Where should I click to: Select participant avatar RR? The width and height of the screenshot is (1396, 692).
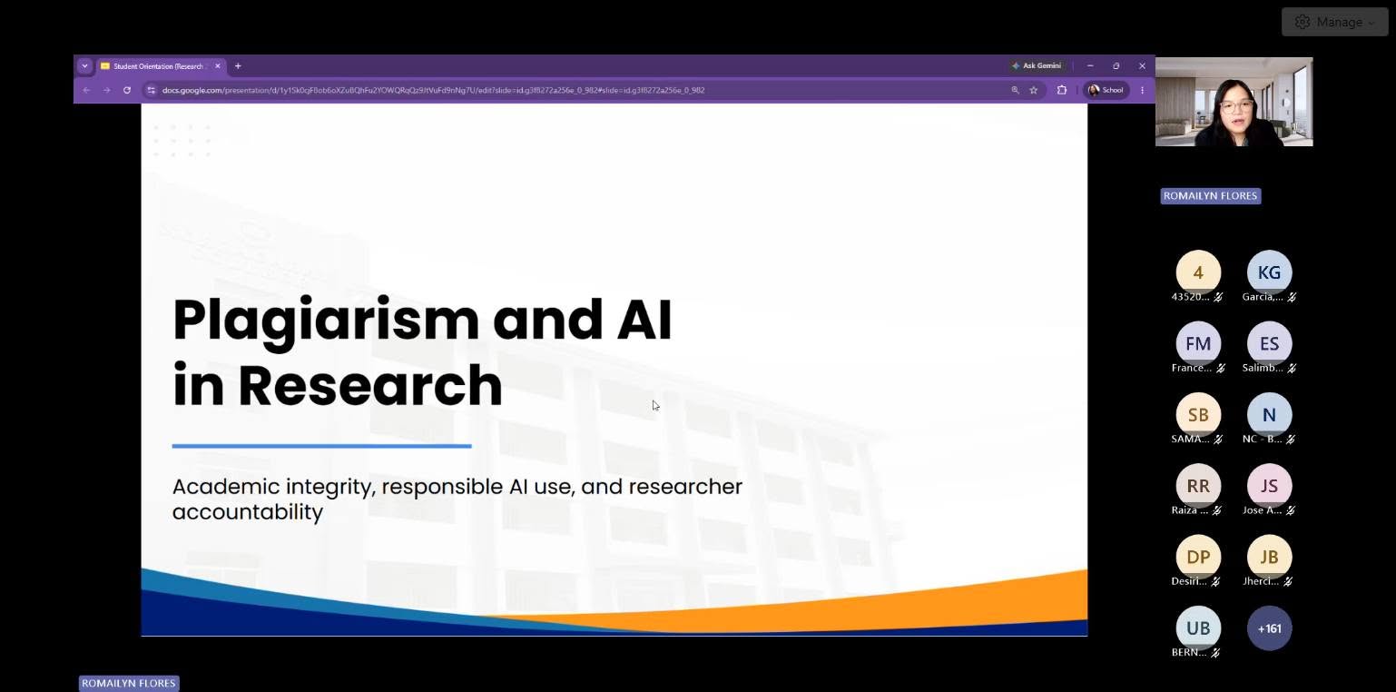[x=1198, y=486]
